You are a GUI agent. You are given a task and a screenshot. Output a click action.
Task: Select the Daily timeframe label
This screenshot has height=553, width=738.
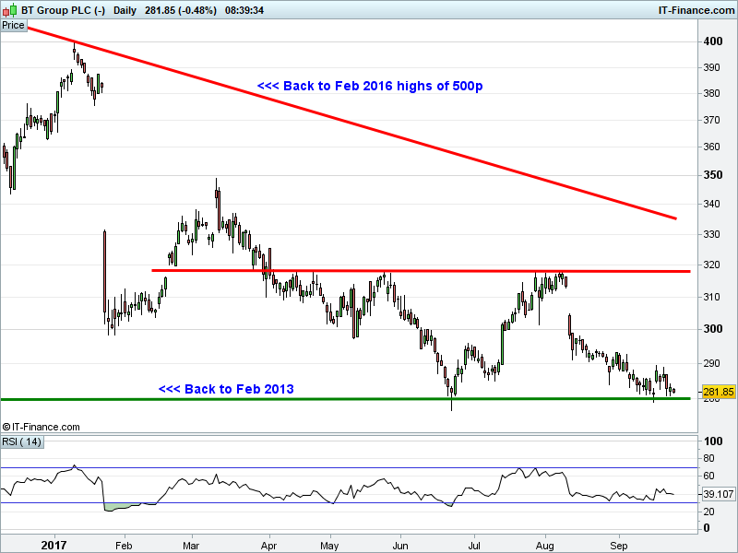click(125, 10)
